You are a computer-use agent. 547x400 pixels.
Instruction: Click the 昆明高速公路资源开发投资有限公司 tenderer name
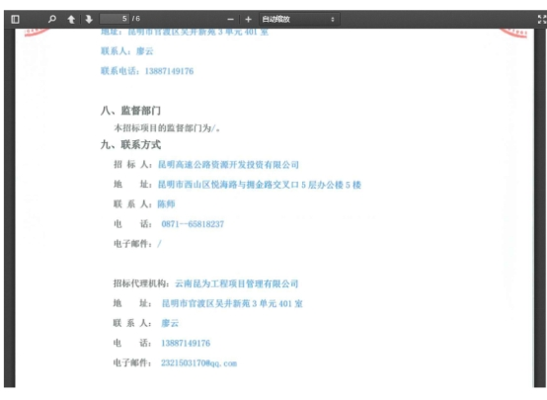pyautogui.click(x=228, y=165)
